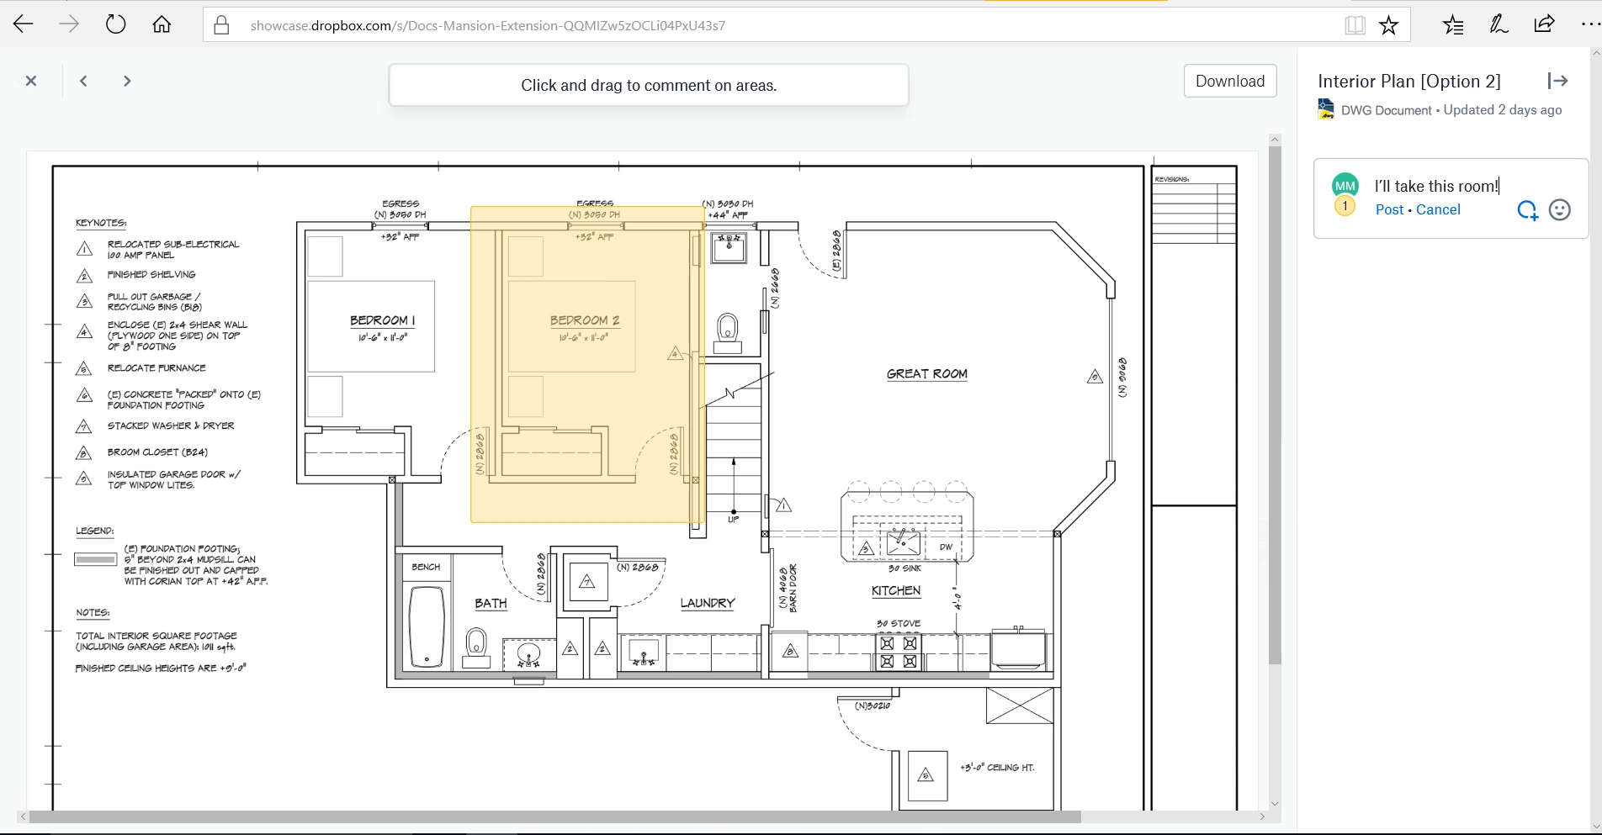This screenshot has height=835, width=1602.
Task: Open browser settings and more menu
Action: point(1588,24)
